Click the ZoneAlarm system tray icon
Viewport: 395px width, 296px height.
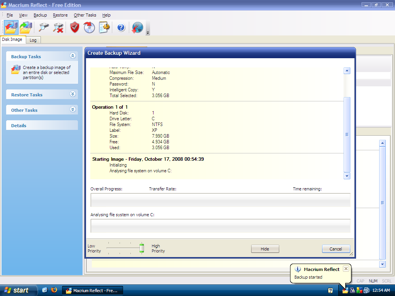pyautogui.click(x=353, y=291)
